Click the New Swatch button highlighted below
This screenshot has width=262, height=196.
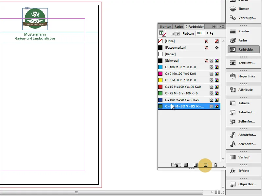(x=206, y=165)
